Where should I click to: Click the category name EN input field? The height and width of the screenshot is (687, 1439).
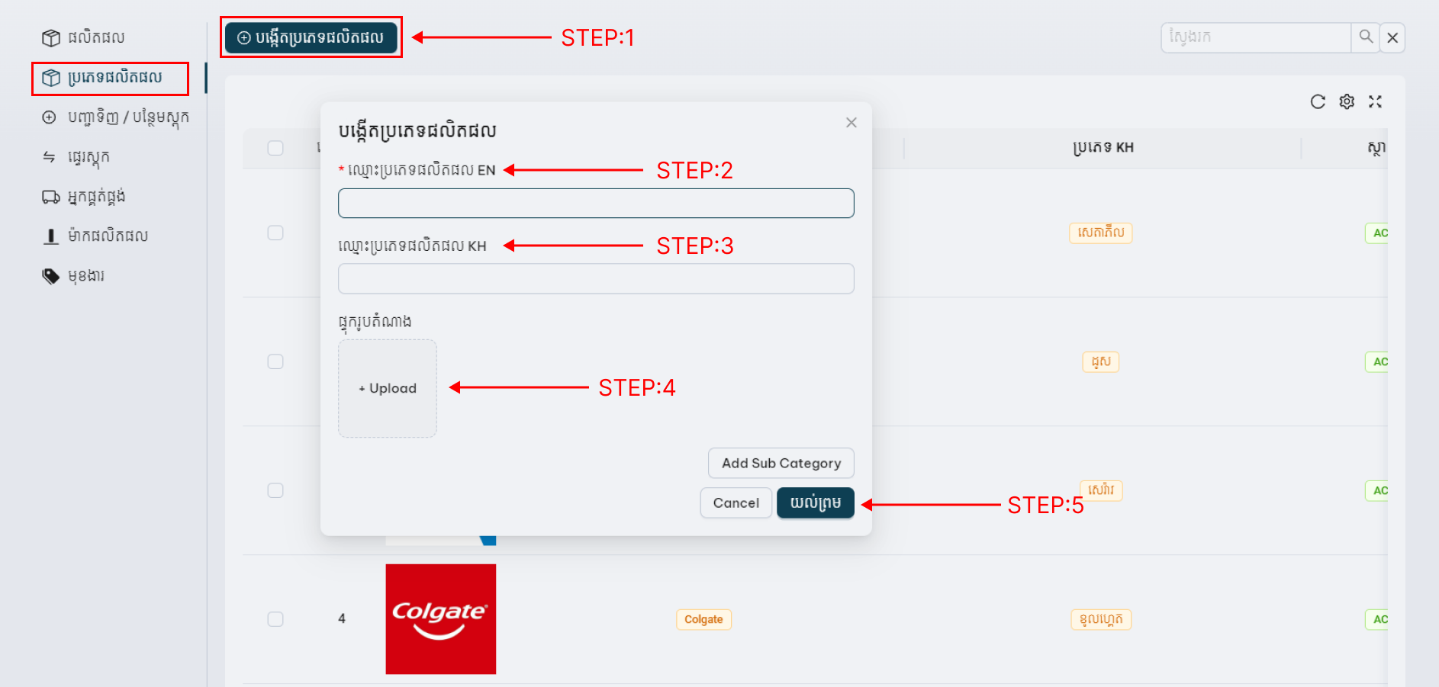(x=596, y=204)
